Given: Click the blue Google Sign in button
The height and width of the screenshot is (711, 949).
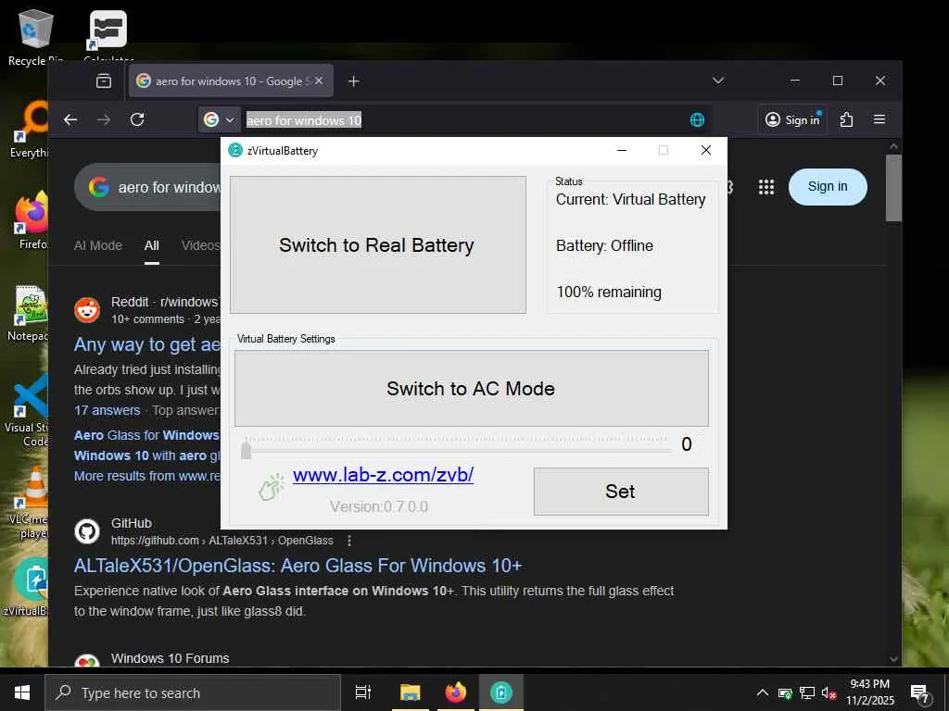Looking at the screenshot, I should tap(828, 187).
